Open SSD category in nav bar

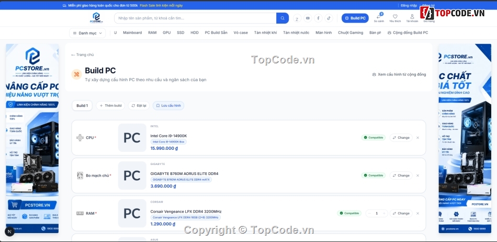pos(180,32)
